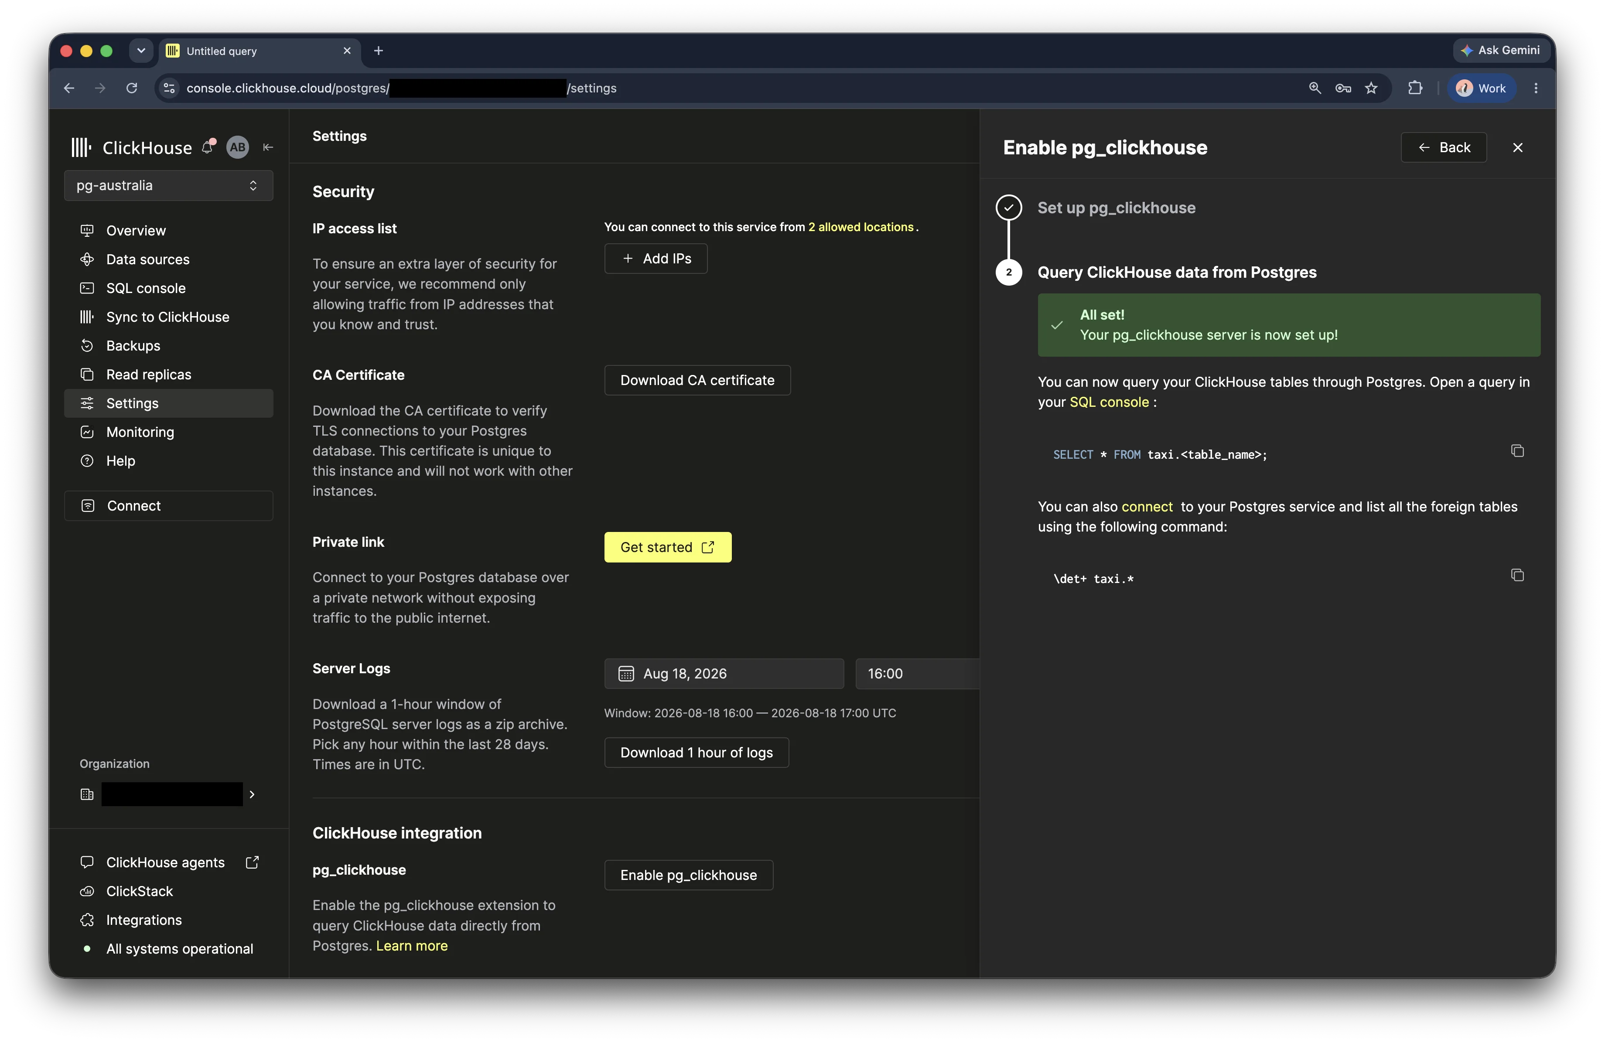The image size is (1605, 1043).
Task: Click the zoom magnifier icon in address bar
Action: 1315,89
